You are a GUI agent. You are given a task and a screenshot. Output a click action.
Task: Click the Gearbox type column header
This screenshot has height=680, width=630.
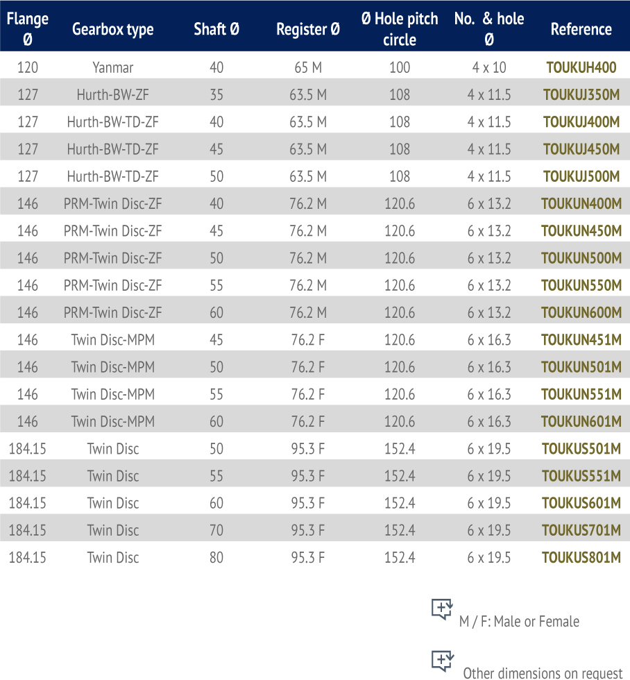pyautogui.click(x=112, y=29)
